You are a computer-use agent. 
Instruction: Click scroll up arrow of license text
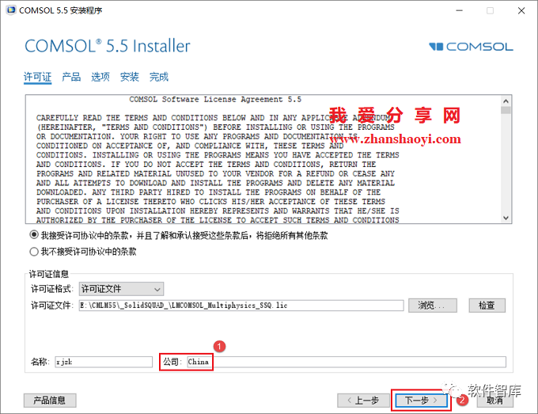506,101
